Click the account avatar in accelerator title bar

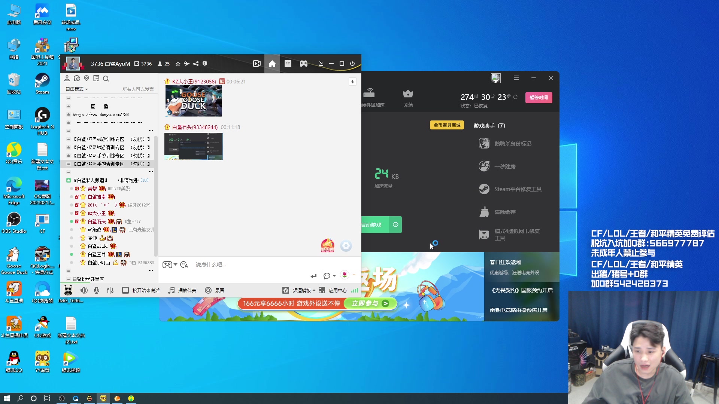496,78
